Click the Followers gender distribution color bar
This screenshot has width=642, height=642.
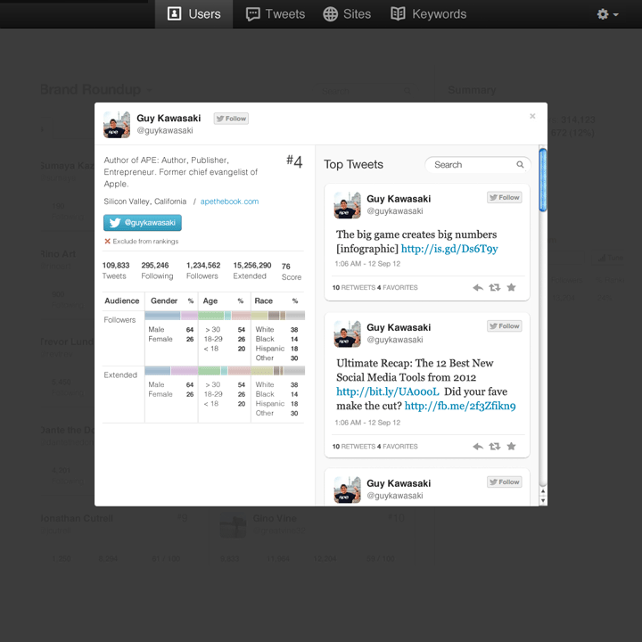tap(170, 316)
